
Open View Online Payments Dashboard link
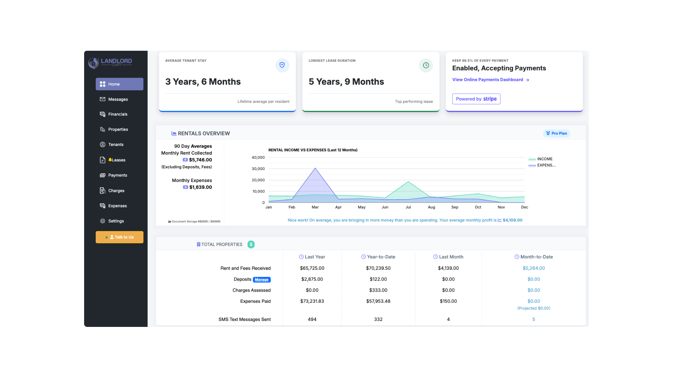point(488,79)
